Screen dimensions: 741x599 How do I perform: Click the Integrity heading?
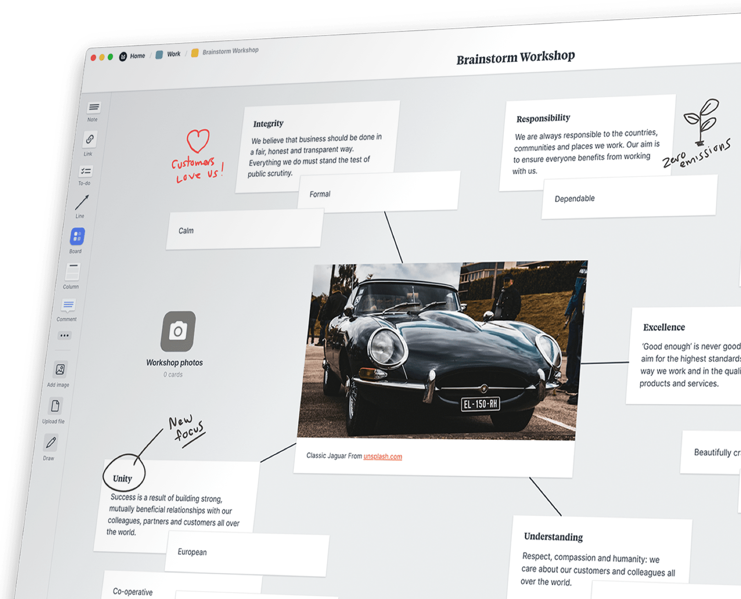pos(268,124)
